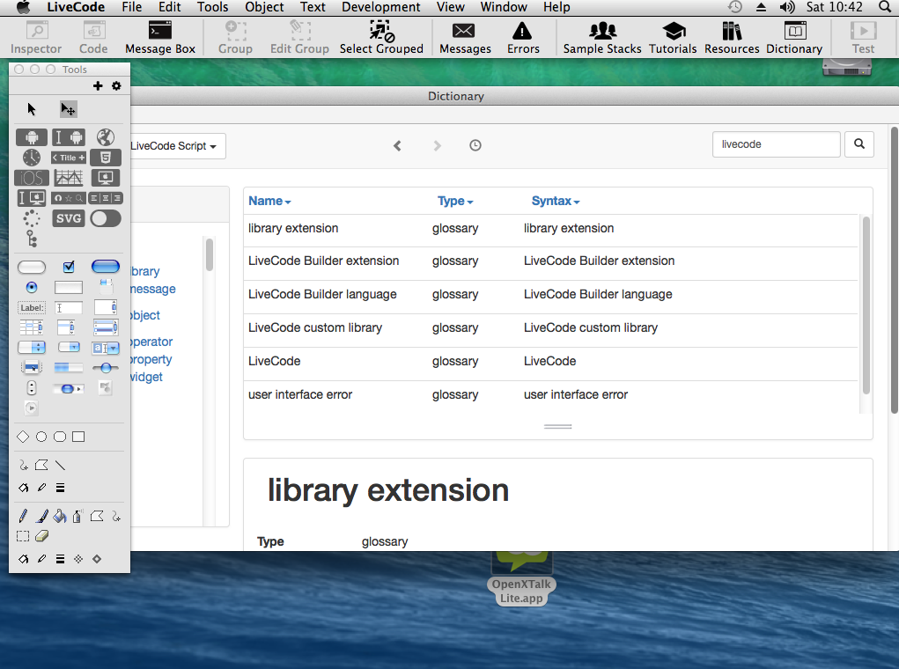The image size is (899, 669).
Task: Open the Message Box
Action: [x=160, y=38]
